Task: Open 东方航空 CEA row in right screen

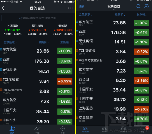Action: tap(114, 23)
